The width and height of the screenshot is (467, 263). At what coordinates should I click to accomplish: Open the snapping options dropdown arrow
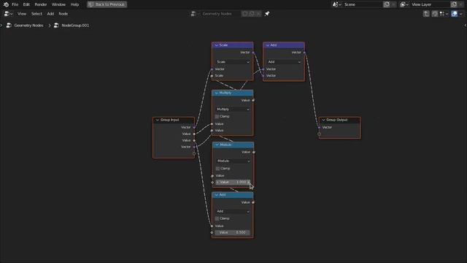447,14
